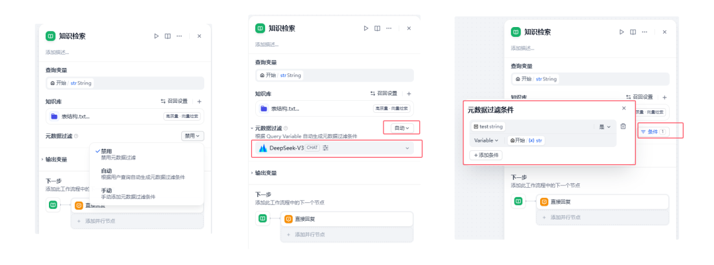Viewport: 714px width, 265px height.
Task: Click the 查询变量 field in the left panel
Action: [125, 83]
